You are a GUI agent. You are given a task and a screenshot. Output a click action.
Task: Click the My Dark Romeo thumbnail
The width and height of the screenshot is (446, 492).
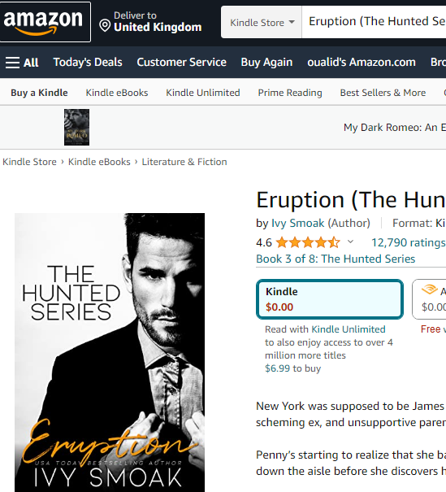point(77,127)
